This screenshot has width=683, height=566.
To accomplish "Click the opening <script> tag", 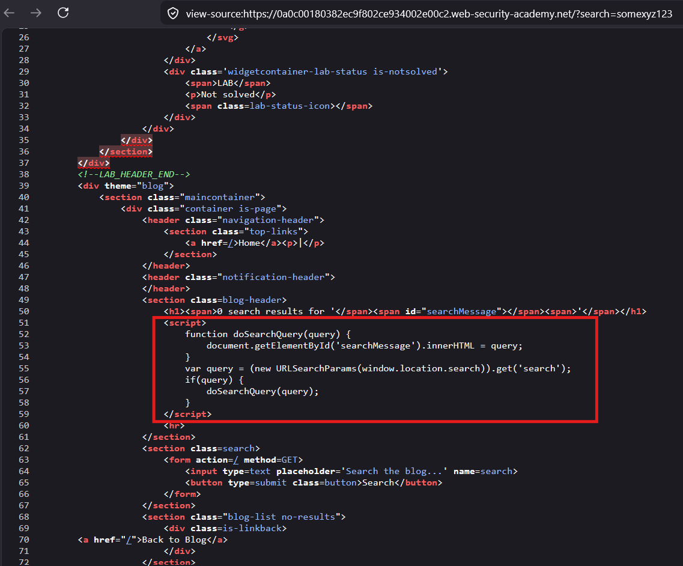I will coord(184,323).
